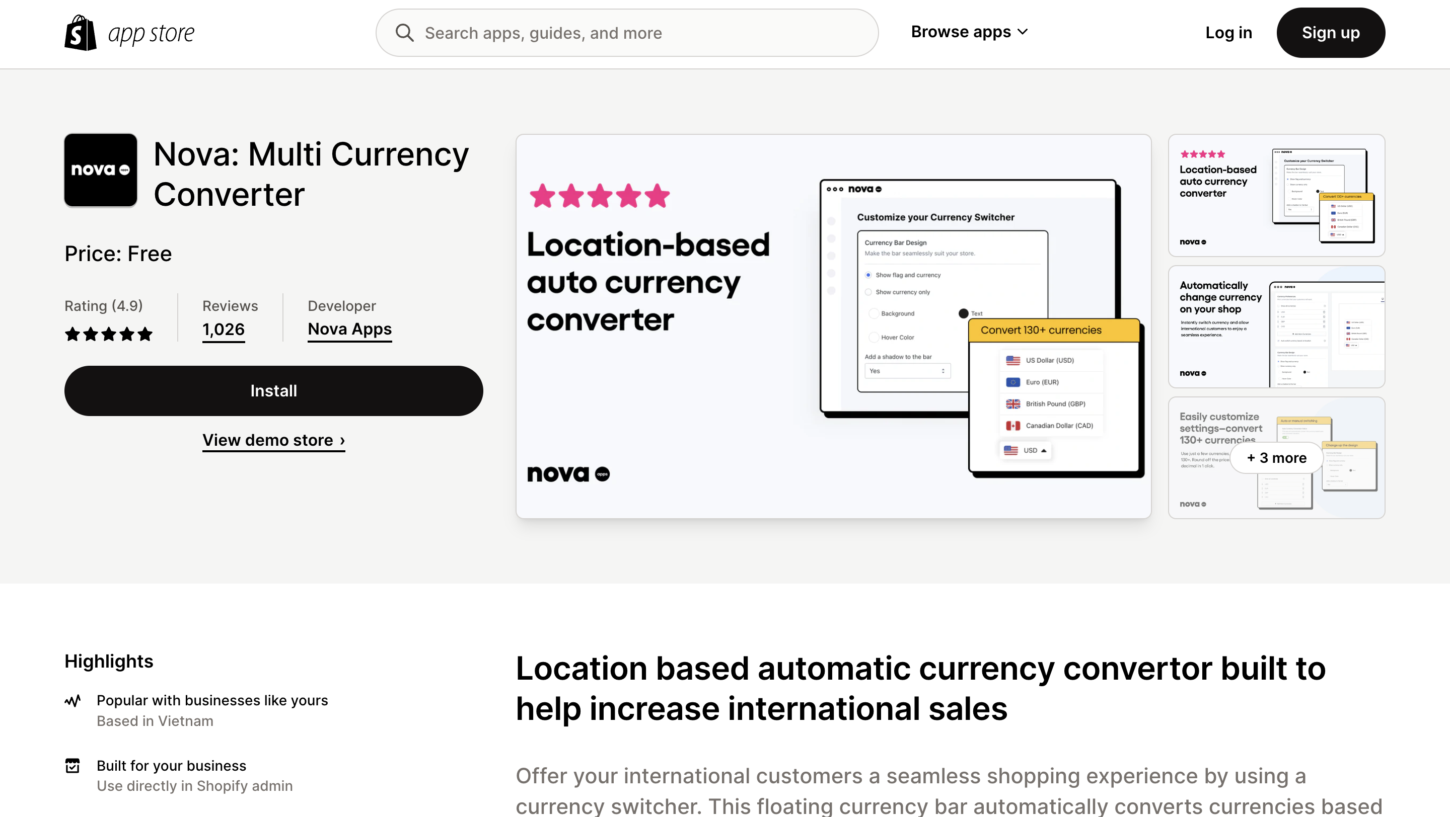The width and height of the screenshot is (1450, 817).
Task: Expand the Browse apps dropdown
Action: tap(970, 32)
